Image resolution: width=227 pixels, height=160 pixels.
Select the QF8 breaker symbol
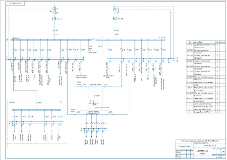pos(48,50)
